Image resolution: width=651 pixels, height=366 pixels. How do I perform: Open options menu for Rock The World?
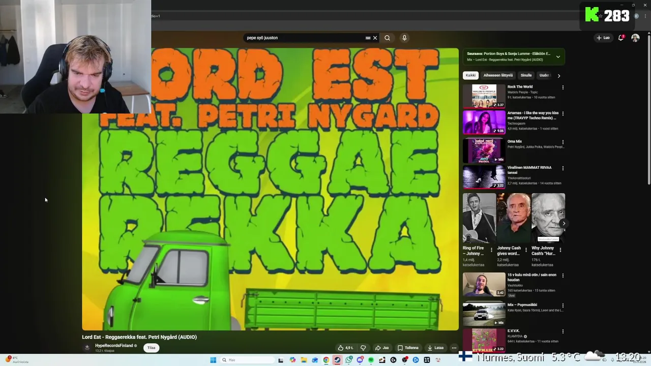(563, 87)
